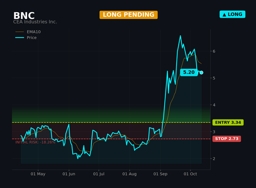Click the 01 Aug date axis label
Image resolution: width=256 pixels, height=188 pixels.
(x=130, y=174)
